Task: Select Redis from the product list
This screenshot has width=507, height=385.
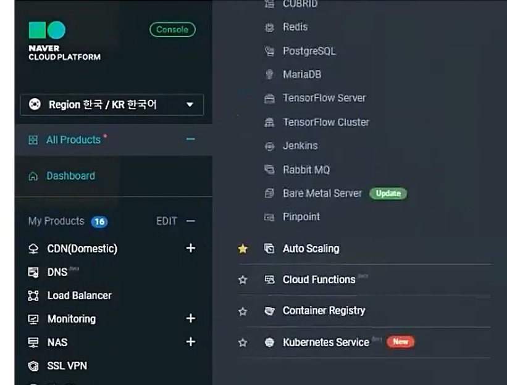Action: point(295,27)
